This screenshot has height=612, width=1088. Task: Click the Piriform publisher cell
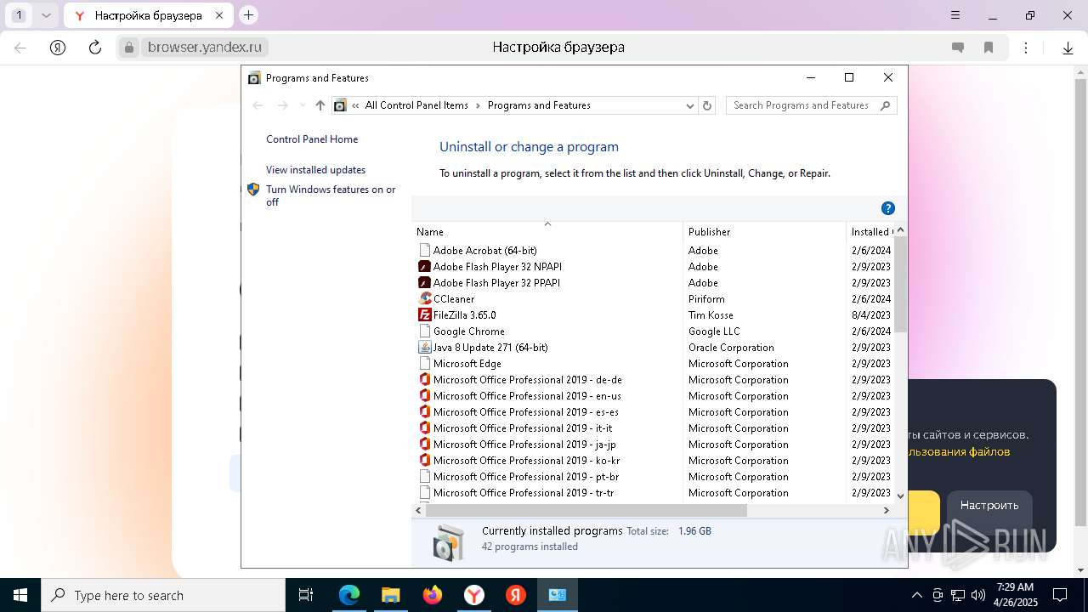[x=706, y=299]
